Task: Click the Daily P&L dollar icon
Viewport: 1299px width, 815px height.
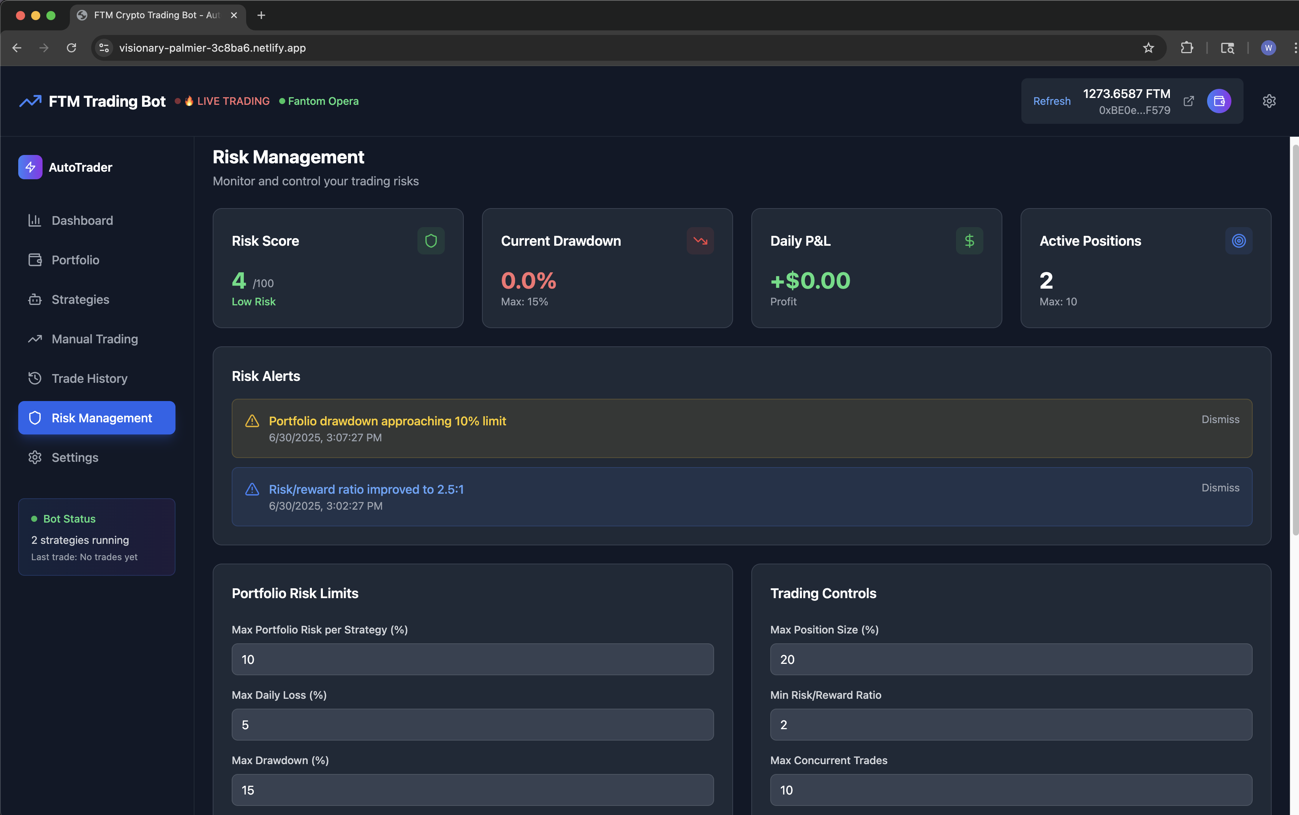Action: tap(969, 240)
